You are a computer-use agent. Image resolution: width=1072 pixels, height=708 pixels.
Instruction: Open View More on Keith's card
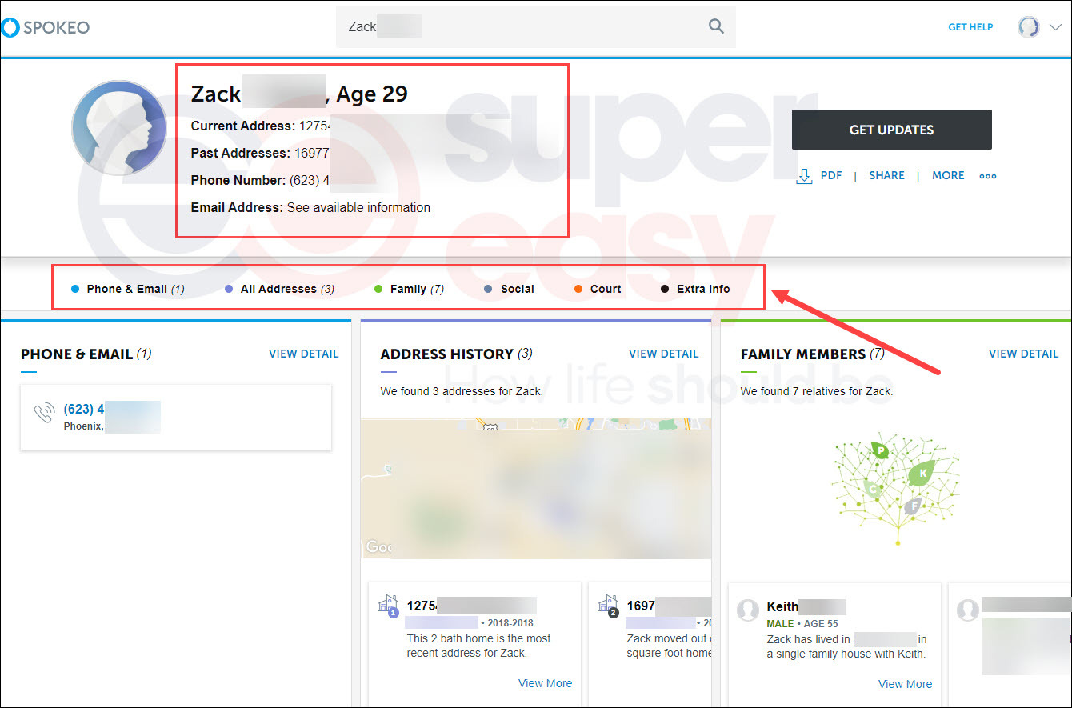tap(905, 684)
